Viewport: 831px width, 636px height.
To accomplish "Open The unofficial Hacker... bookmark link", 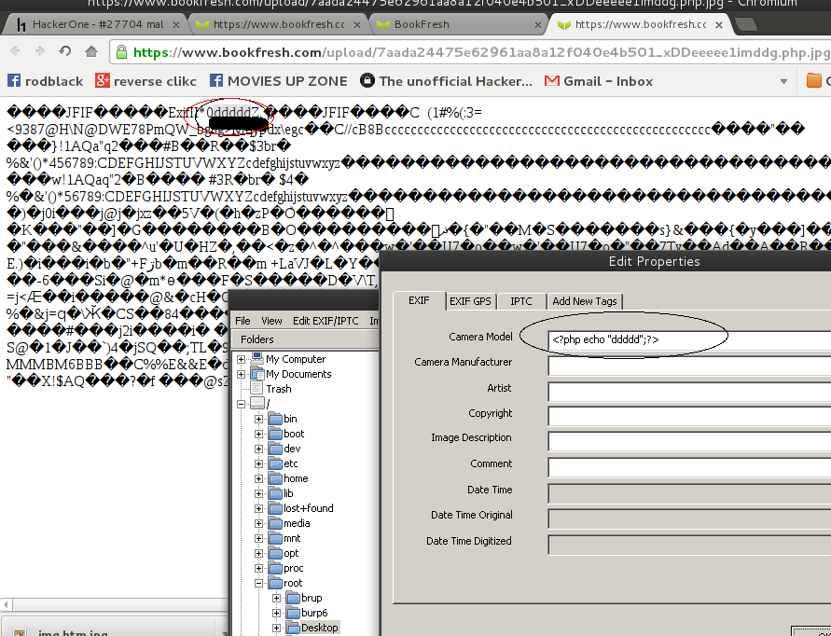I will coord(446,81).
